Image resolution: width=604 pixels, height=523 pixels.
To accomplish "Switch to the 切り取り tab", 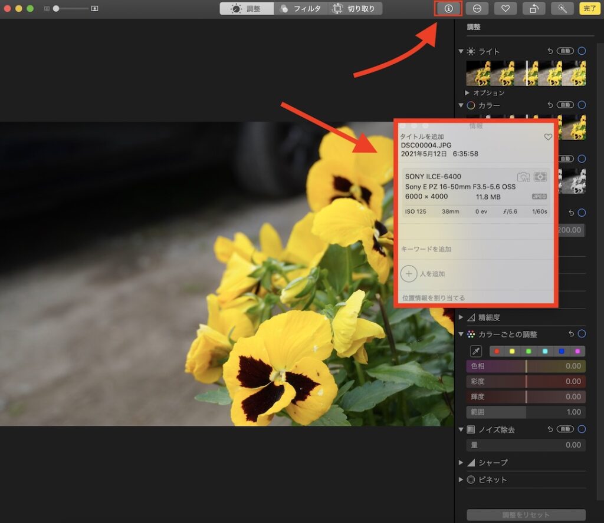I will [x=354, y=8].
